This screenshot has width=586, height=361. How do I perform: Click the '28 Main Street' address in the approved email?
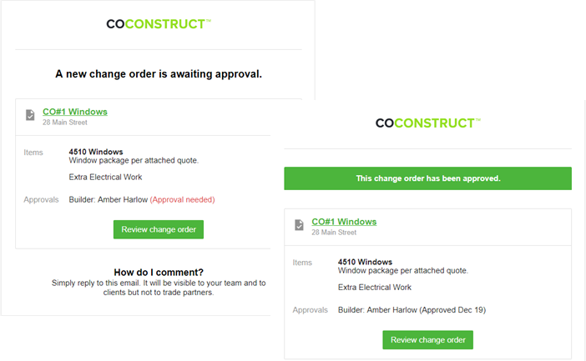click(334, 233)
